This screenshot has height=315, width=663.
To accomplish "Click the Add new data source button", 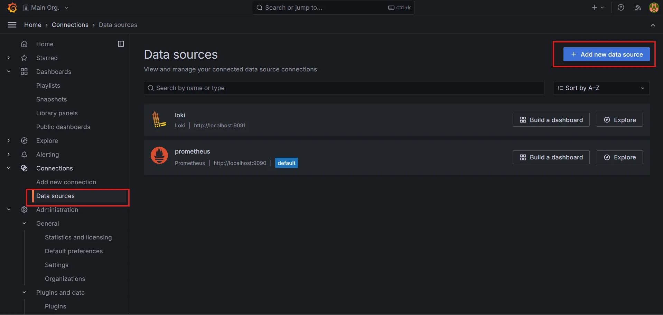I will [x=606, y=54].
